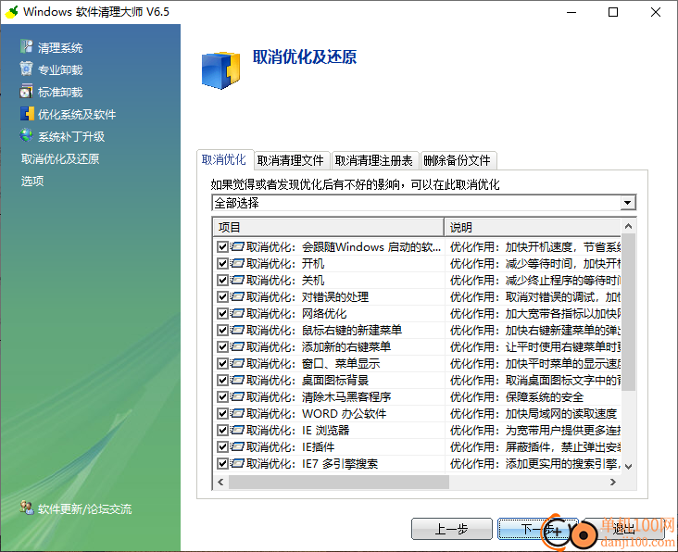
Task: Select the 取消优化: WORD 办公软件 row text
Action: pos(316,414)
